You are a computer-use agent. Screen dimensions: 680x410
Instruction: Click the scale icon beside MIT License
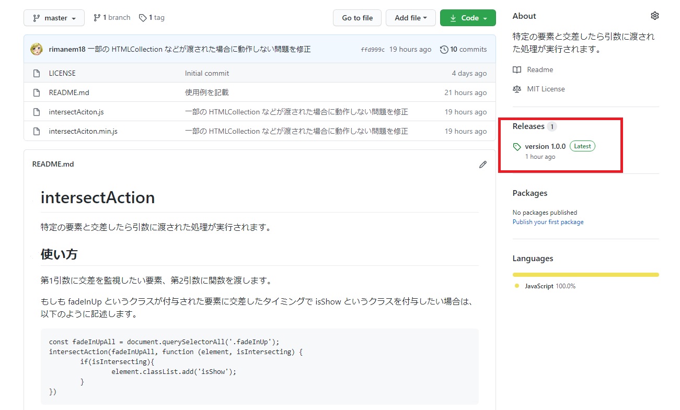click(517, 89)
